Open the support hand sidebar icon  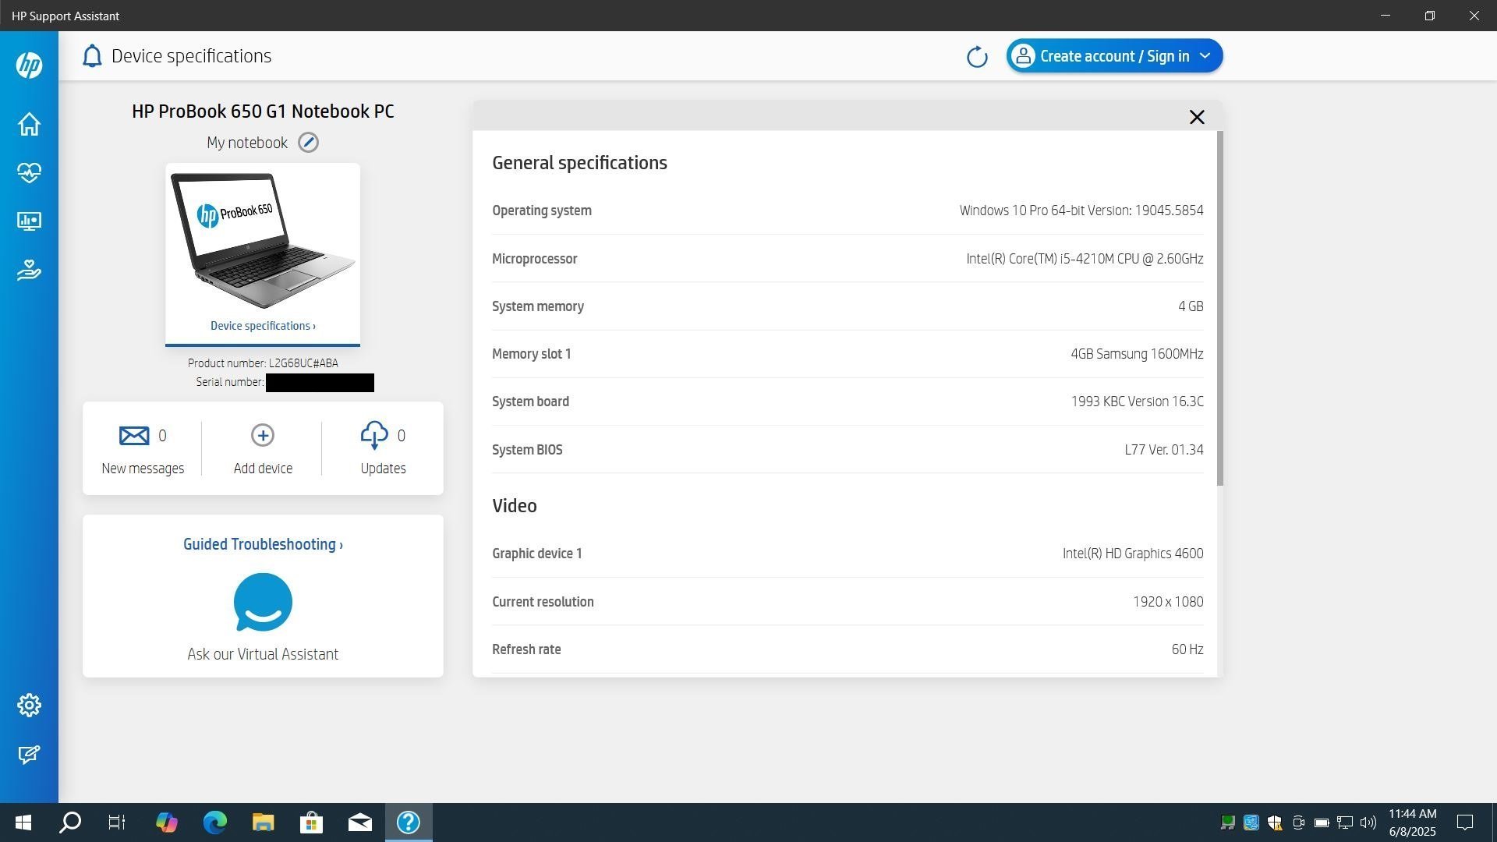29,270
